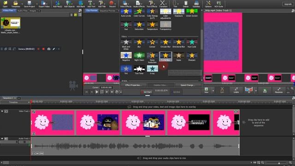Viewport: 295px width, 166px height.
Task: Apply the Sepia filter effect
Action: (178, 57)
